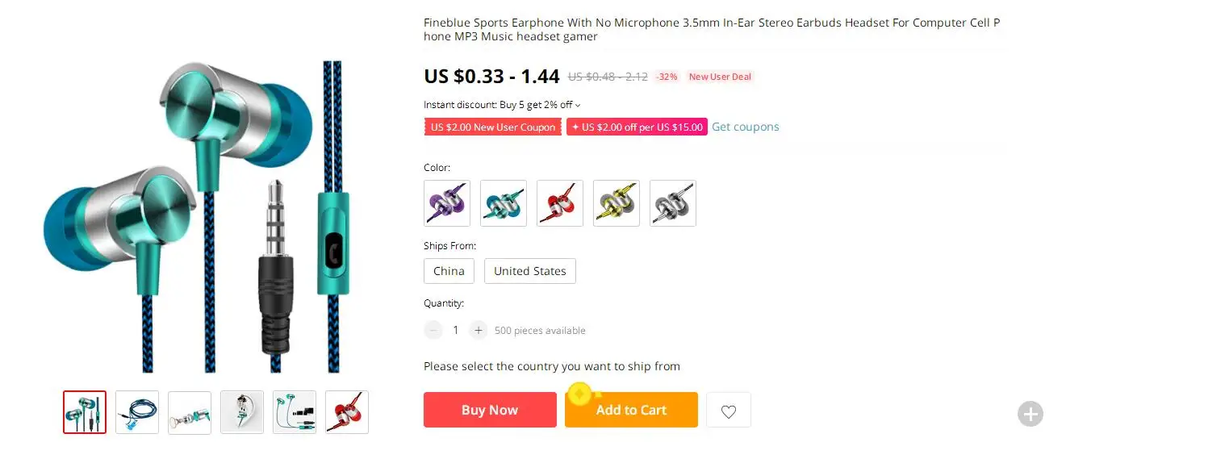Select the purple earphone color option
The height and width of the screenshot is (463, 1229).
click(447, 203)
